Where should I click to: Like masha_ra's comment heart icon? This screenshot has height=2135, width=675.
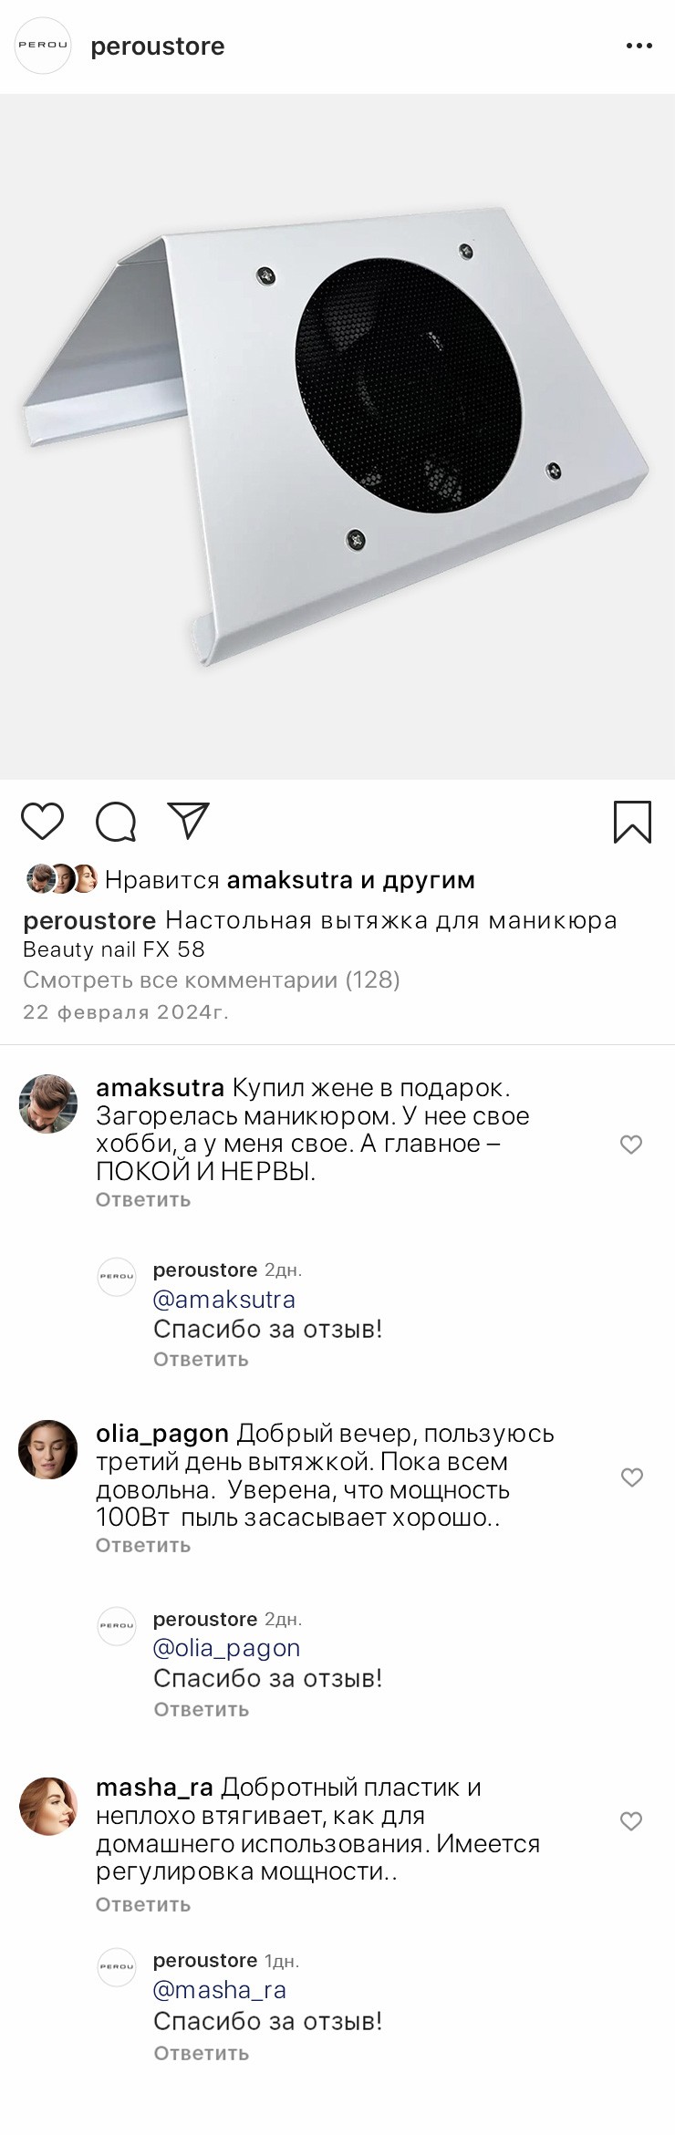[x=631, y=1820]
